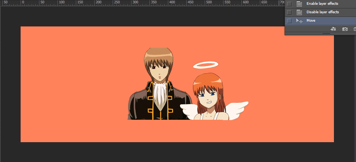
Task: Click document icon beside Disable layer effects
Action: point(299,12)
